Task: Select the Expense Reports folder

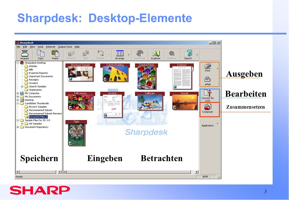Action: pyautogui.click(x=38, y=73)
